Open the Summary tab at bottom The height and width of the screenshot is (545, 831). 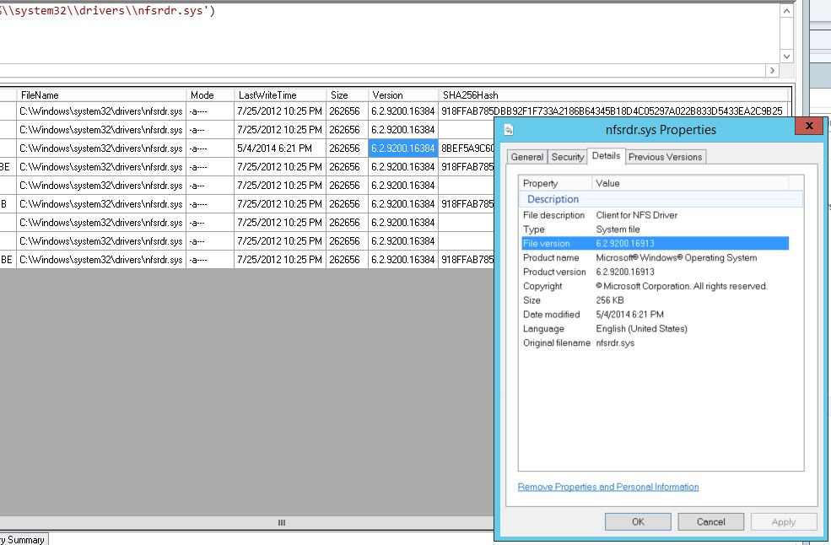coord(24,540)
